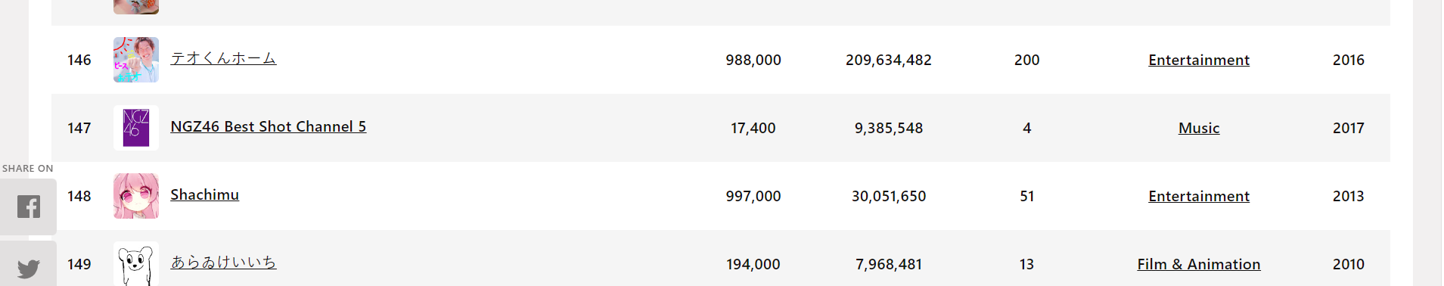
Task: Click Shachimu pink anime avatar
Action: (136, 196)
